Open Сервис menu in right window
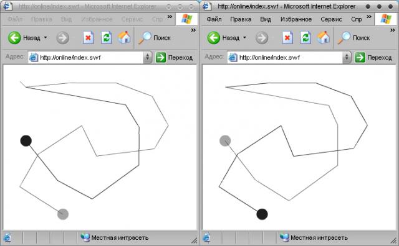Screen dimensions: 399x246 click(x=331, y=19)
